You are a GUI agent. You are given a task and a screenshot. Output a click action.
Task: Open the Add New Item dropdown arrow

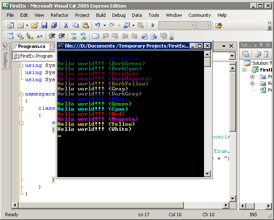[27, 26]
